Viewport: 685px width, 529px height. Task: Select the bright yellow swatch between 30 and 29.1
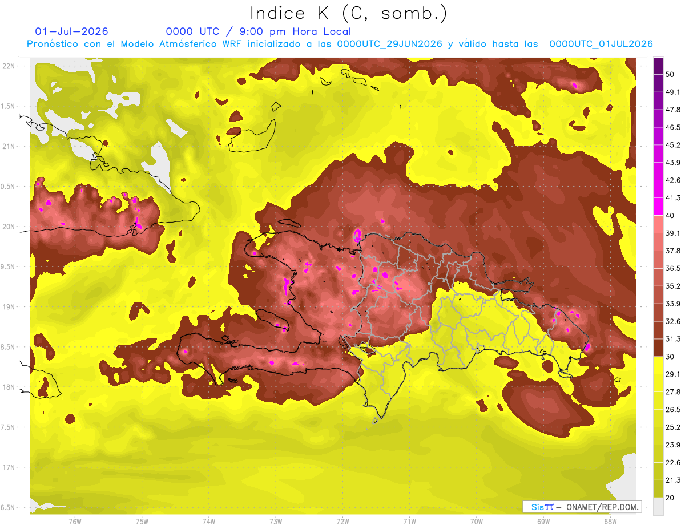(x=658, y=365)
